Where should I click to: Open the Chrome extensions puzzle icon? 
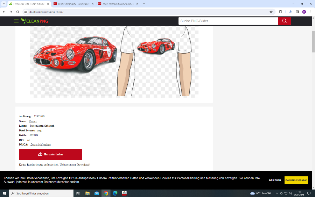coord(280,12)
